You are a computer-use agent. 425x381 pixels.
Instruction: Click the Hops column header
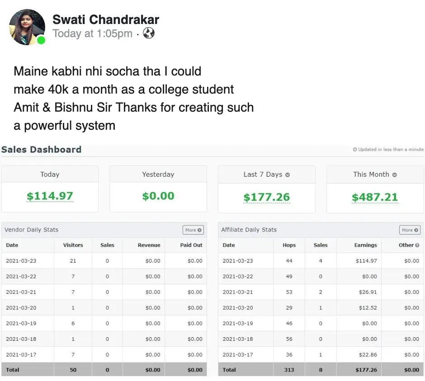click(x=289, y=245)
